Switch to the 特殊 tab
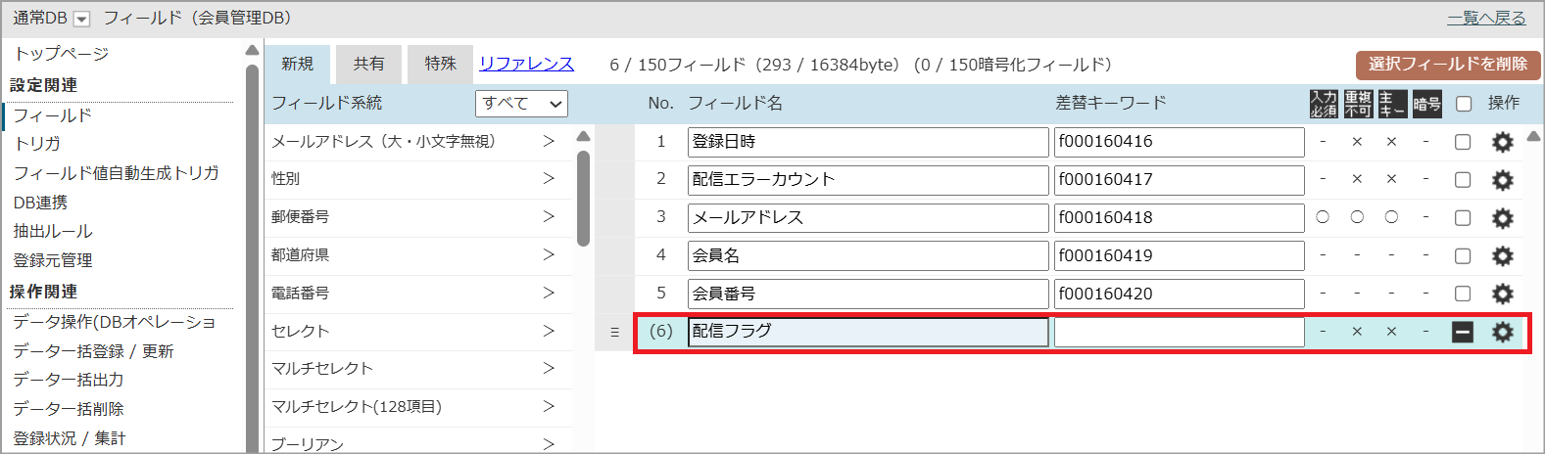Screen dimensions: 1545x454 (x=440, y=64)
